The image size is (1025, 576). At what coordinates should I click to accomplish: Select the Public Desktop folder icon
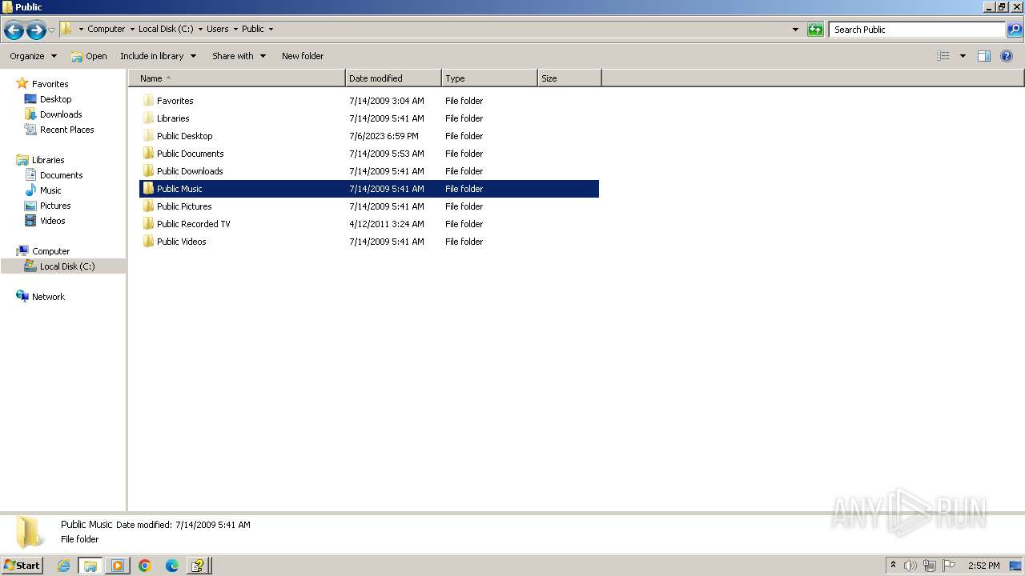point(148,136)
